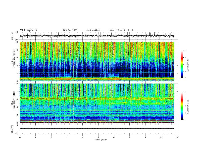Click the "-4" tick on ch.2 colorbar
This screenshot has width=199, height=154.
(x=185, y=99)
